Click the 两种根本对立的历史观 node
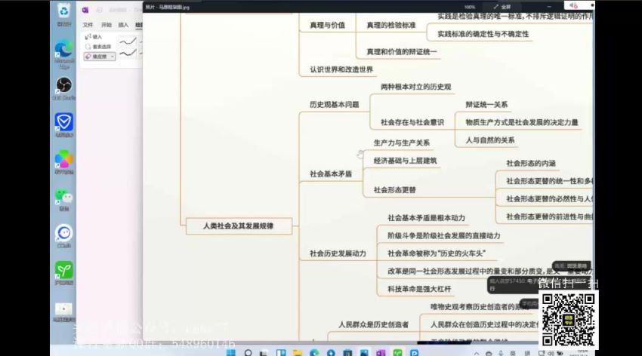This screenshot has height=356, width=642. tap(415, 87)
